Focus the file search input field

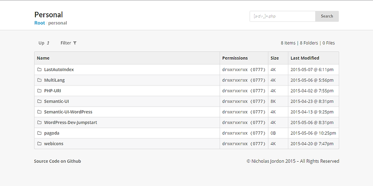[x=282, y=16]
